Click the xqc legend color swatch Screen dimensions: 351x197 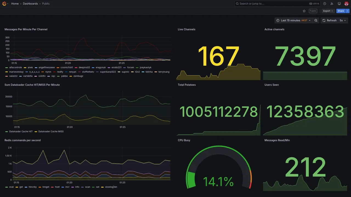tap(49, 76)
